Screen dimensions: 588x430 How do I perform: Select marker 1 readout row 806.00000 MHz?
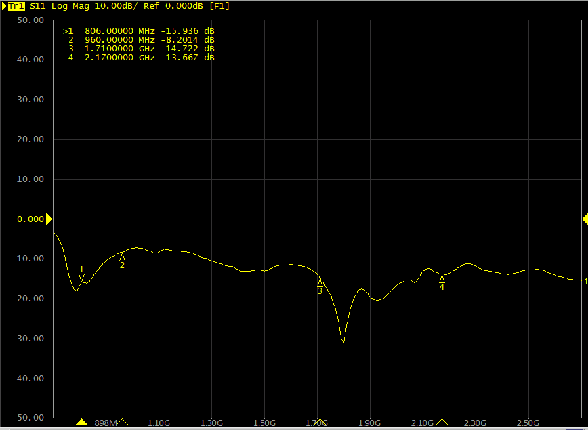(139, 31)
